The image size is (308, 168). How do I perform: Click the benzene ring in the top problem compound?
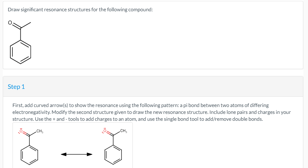pyautogui.click(x=20, y=52)
